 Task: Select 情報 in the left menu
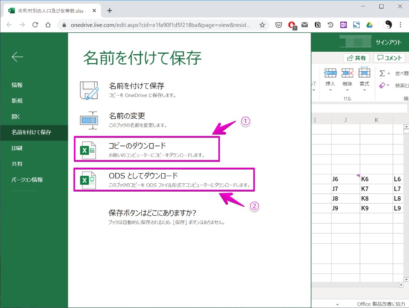[17, 85]
